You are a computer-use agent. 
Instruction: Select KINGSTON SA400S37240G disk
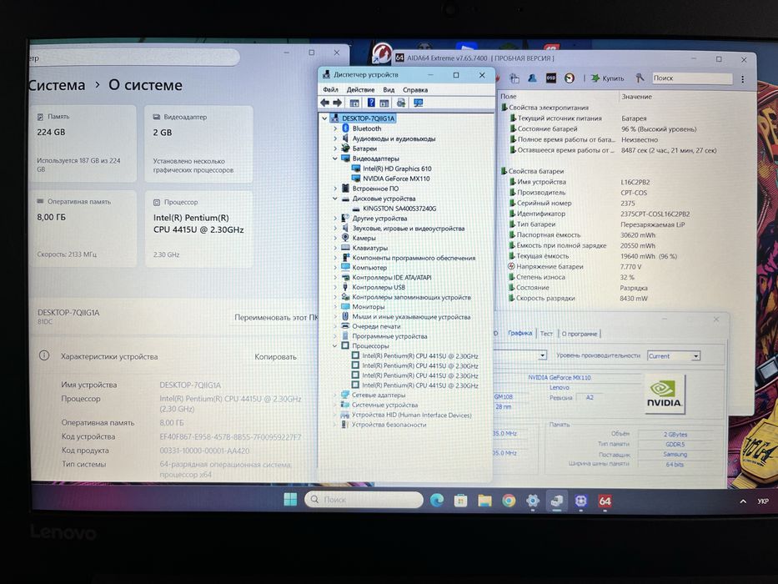399,209
